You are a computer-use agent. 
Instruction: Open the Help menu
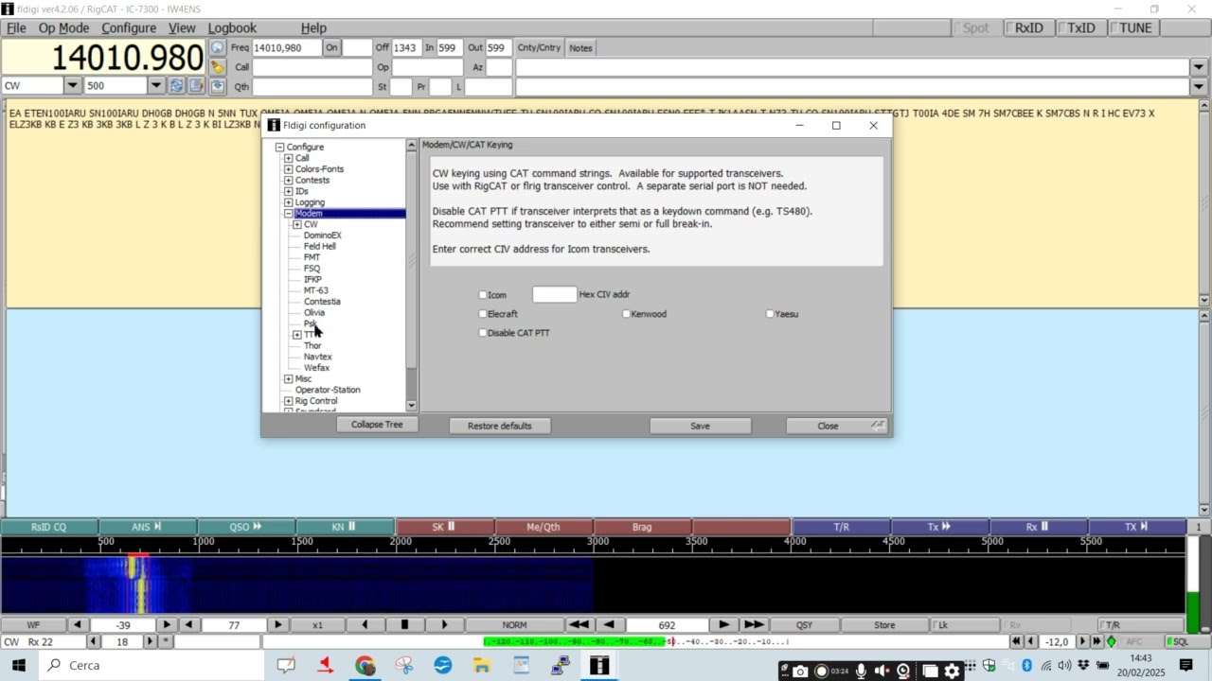tap(313, 28)
